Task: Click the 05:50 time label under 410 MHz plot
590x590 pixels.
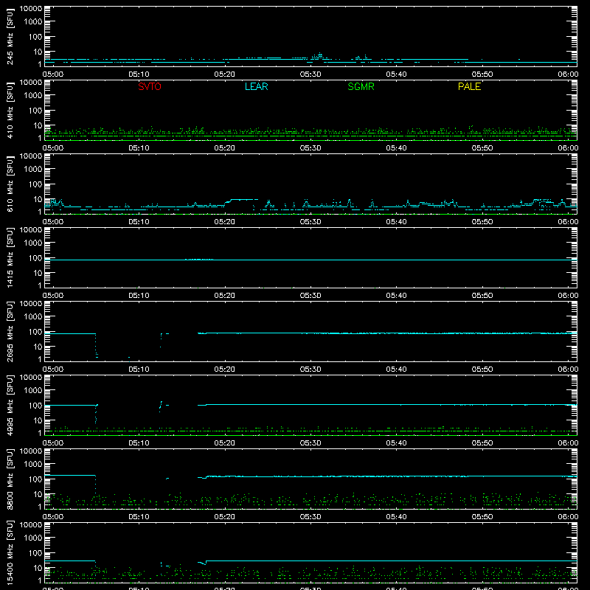Action: click(482, 148)
